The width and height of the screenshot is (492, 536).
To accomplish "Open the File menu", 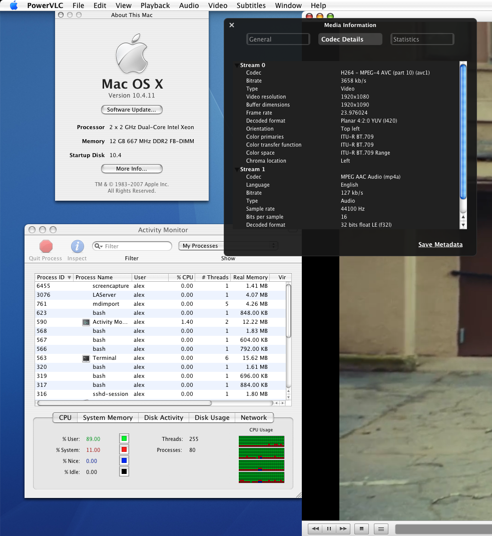I will click(x=78, y=6).
